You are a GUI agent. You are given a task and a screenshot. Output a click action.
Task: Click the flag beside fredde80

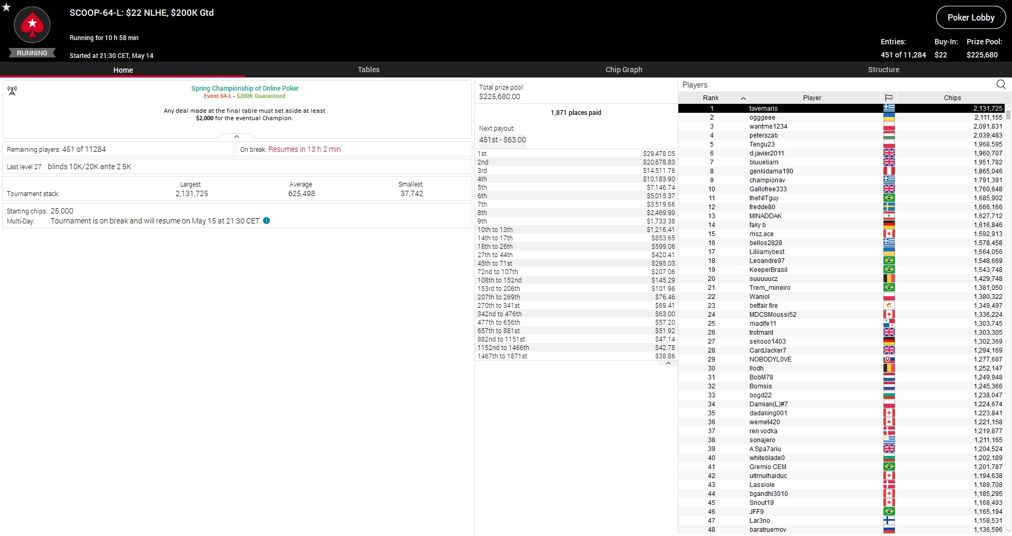pyautogui.click(x=889, y=207)
